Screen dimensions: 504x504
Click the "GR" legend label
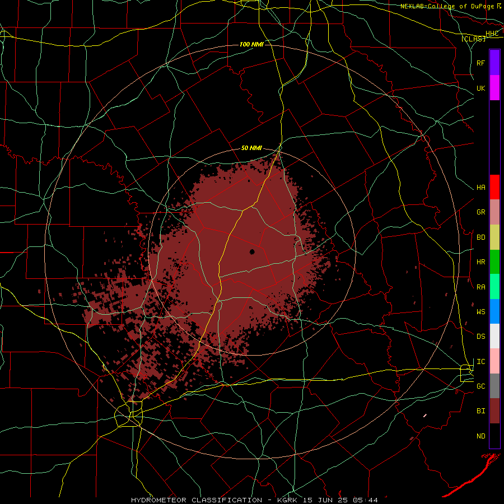point(480,212)
